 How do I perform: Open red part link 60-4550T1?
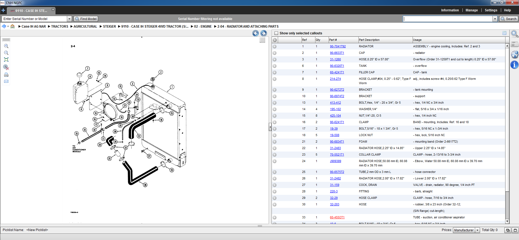337,218
